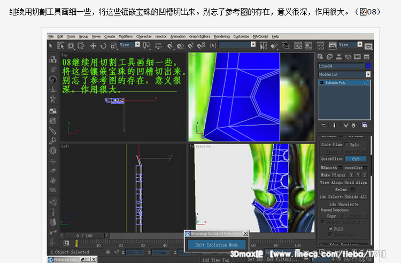
Task: Switch to the Modify command panel tab
Action: 330,57
